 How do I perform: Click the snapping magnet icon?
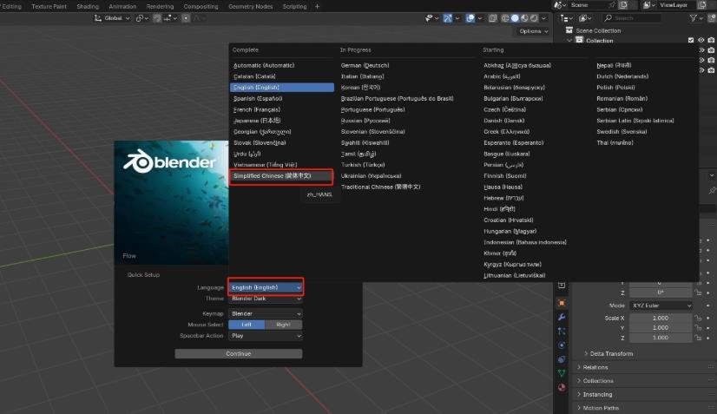pos(157,18)
